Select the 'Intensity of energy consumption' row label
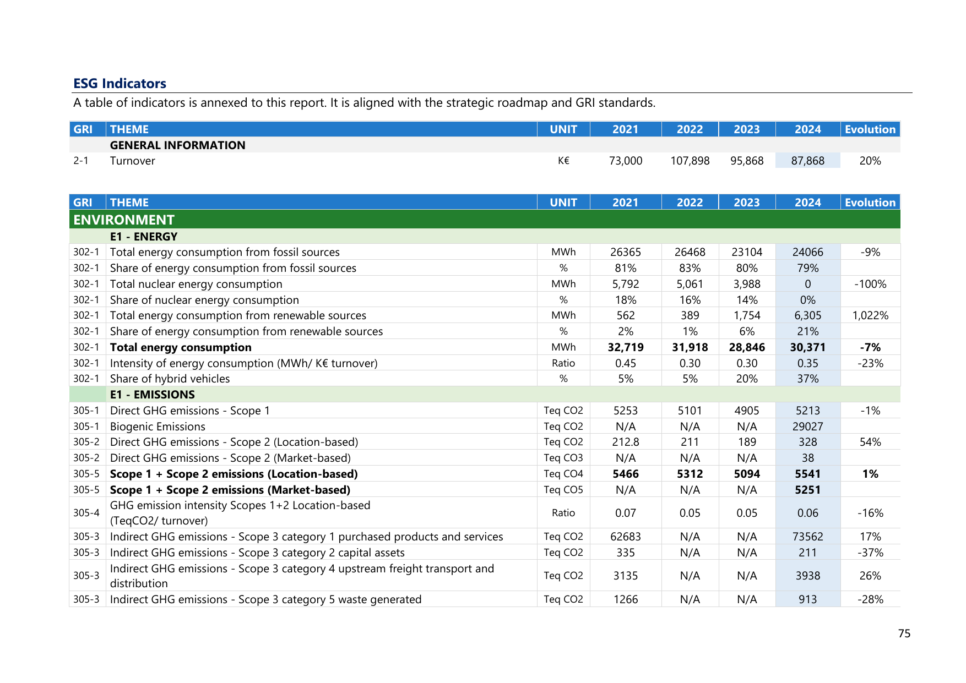The width and height of the screenshot is (966, 683). (x=243, y=363)
